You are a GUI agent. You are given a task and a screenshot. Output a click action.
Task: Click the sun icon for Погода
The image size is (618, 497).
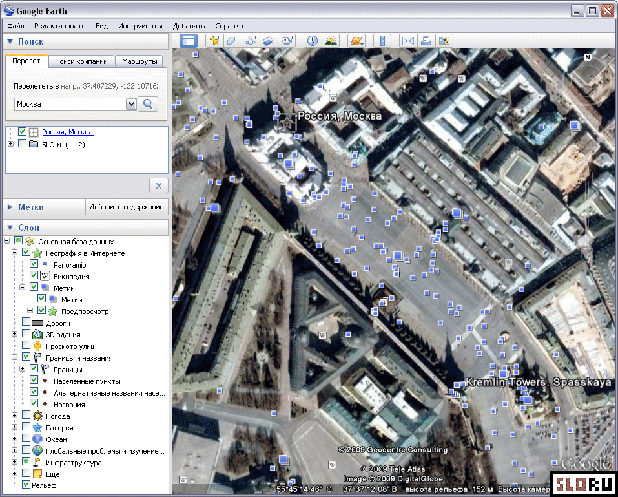(37, 416)
